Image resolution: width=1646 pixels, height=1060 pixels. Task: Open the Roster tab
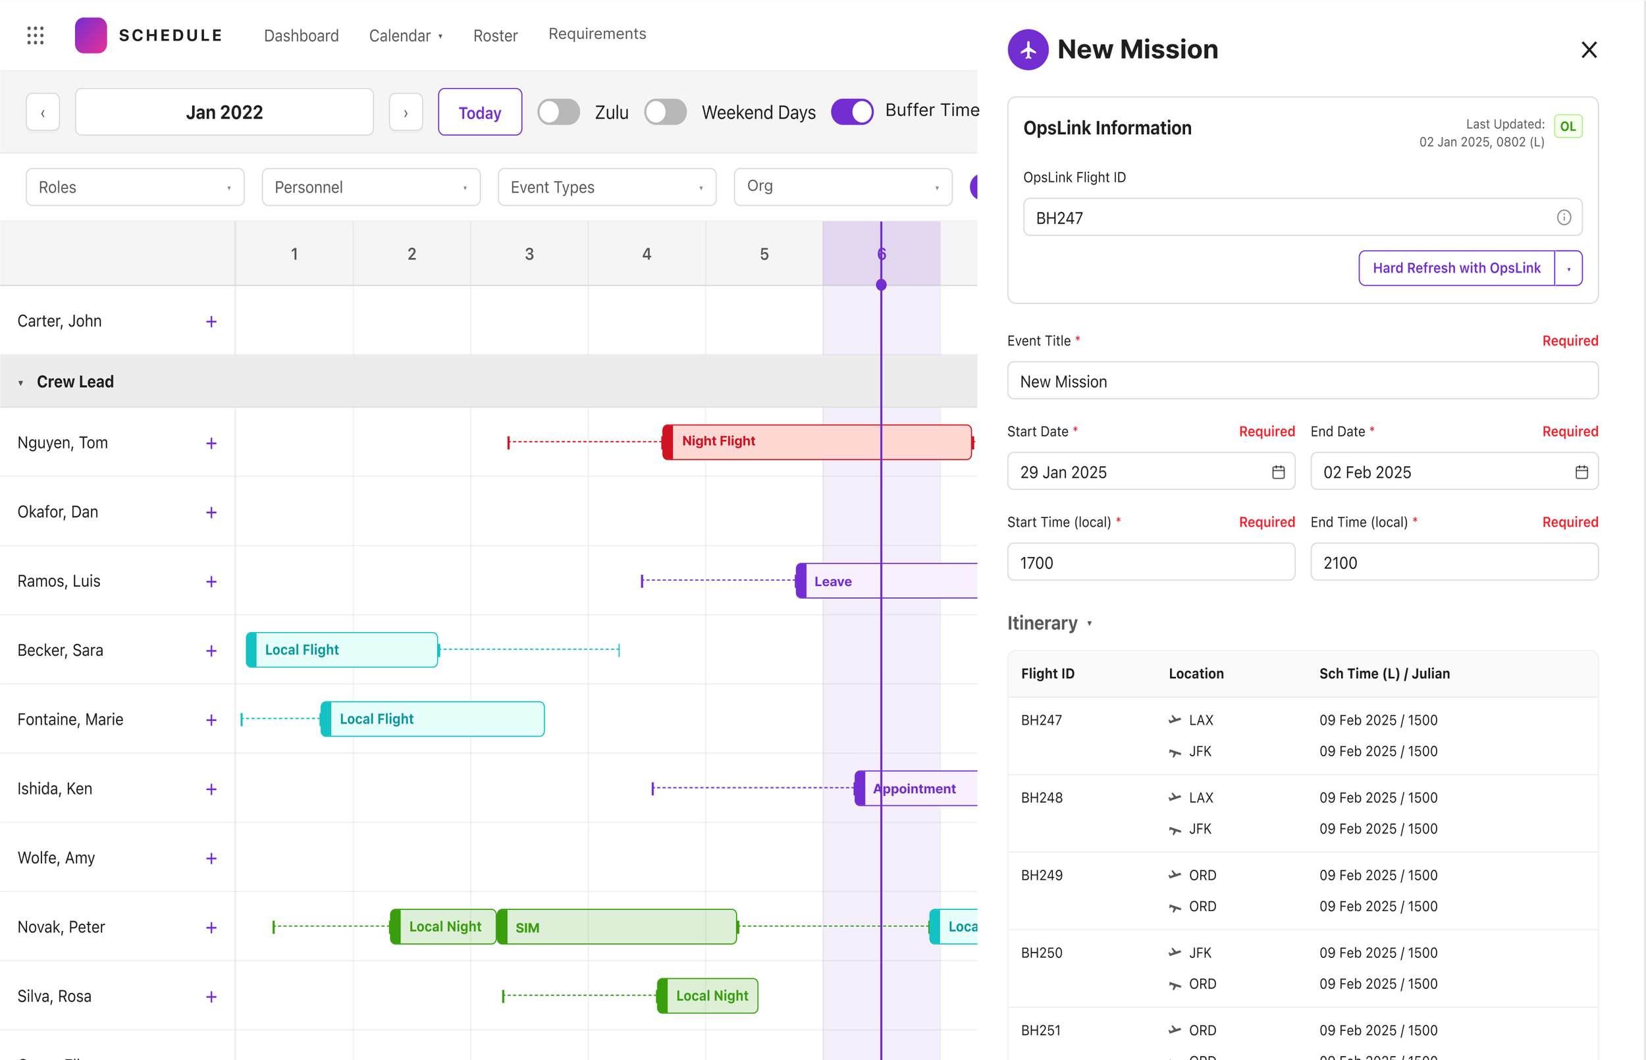pos(496,36)
